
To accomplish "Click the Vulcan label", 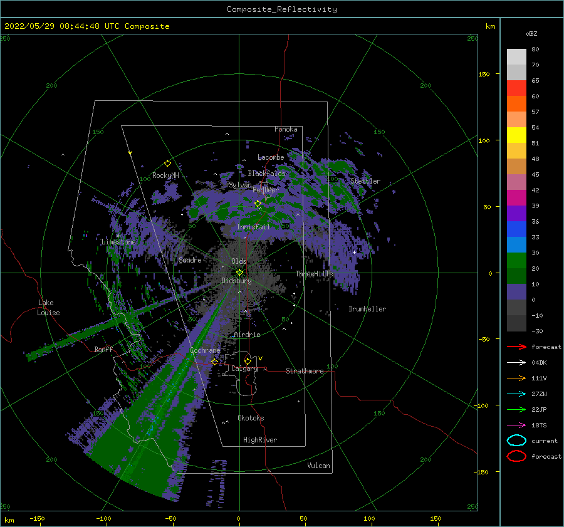I will [319, 466].
